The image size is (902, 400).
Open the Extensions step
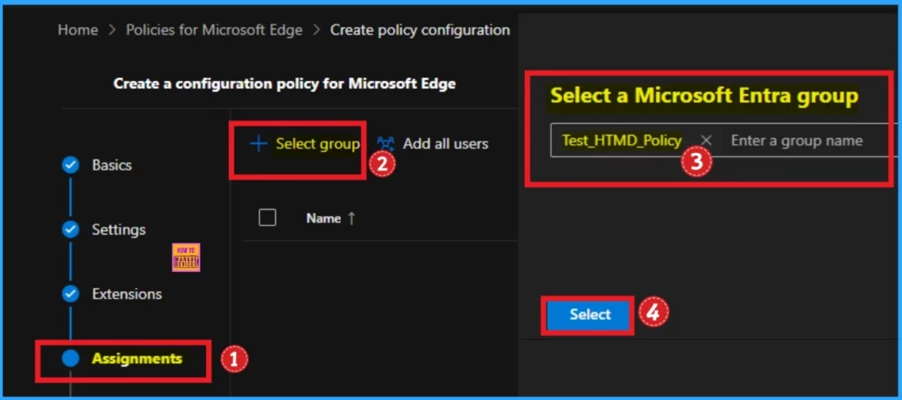coord(127,294)
